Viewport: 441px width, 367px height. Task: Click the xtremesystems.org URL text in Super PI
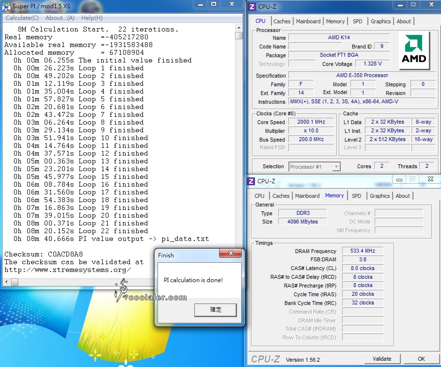(x=68, y=270)
